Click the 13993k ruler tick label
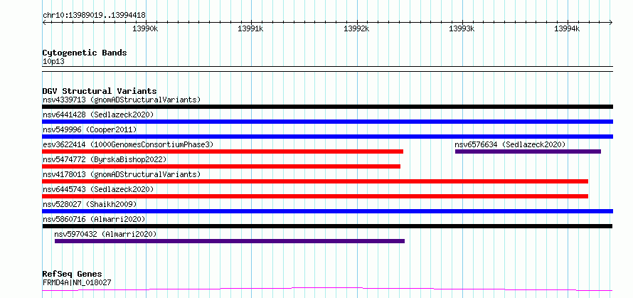Image resolution: width=633 pixels, height=298 pixels. [462, 28]
